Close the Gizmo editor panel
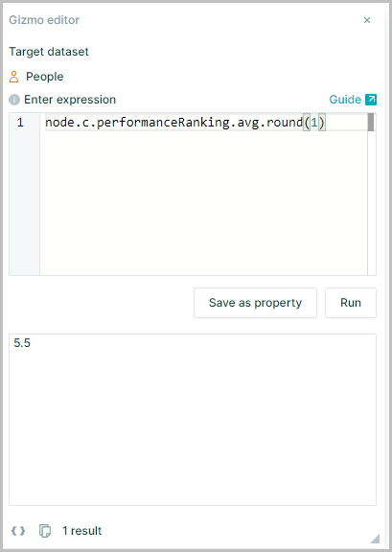The width and height of the screenshot is (392, 552). coord(367,20)
